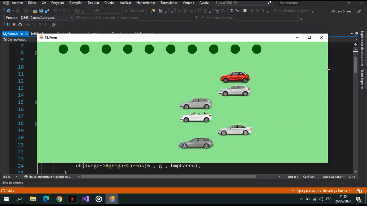Close the MyForm.h tab
Image resolution: width=367 pixels, height=206 pixels.
point(26,34)
